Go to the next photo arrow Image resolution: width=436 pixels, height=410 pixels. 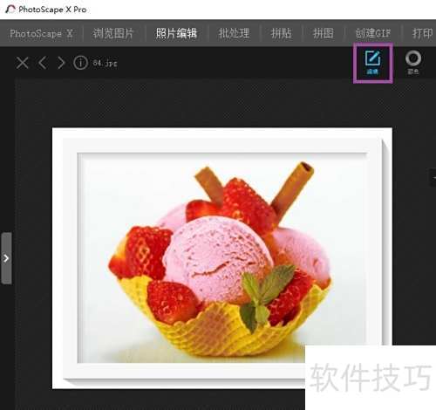point(61,63)
